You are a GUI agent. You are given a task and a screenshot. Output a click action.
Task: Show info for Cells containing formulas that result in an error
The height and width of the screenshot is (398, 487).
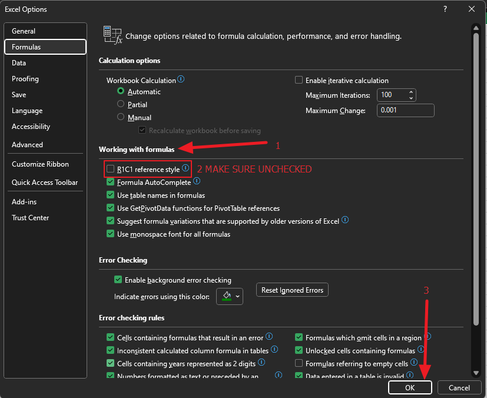tap(269, 336)
